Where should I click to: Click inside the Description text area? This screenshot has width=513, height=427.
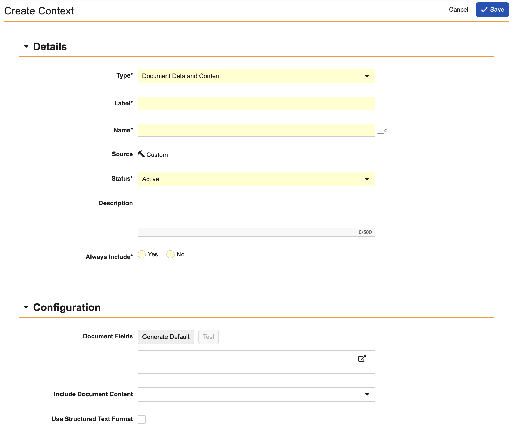256,214
